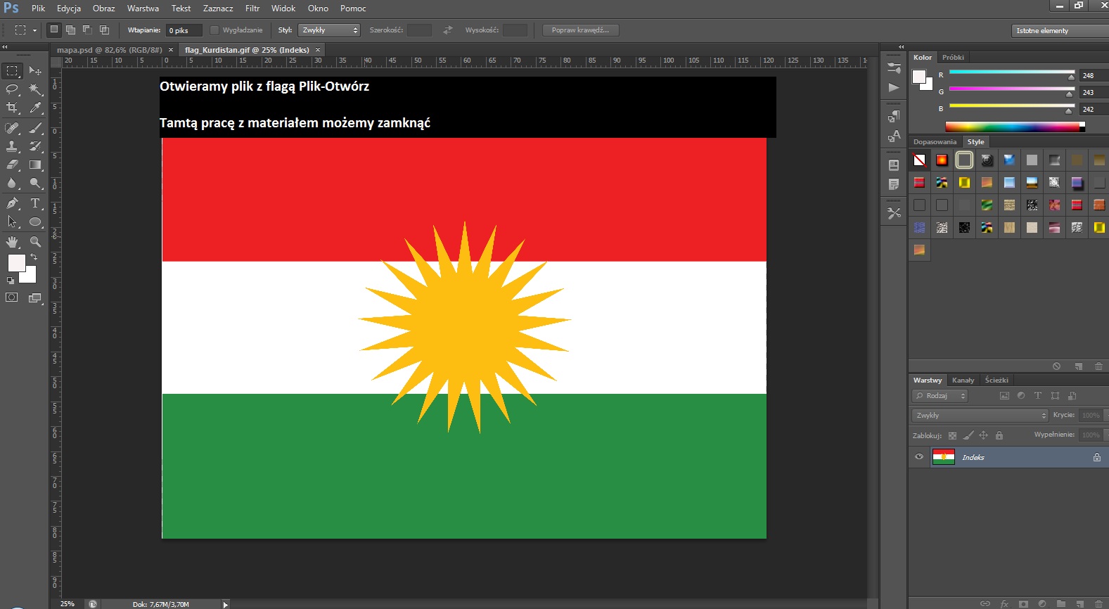Select the Pen tool
This screenshot has width=1109, height=609.
click(x=13, y=203)
